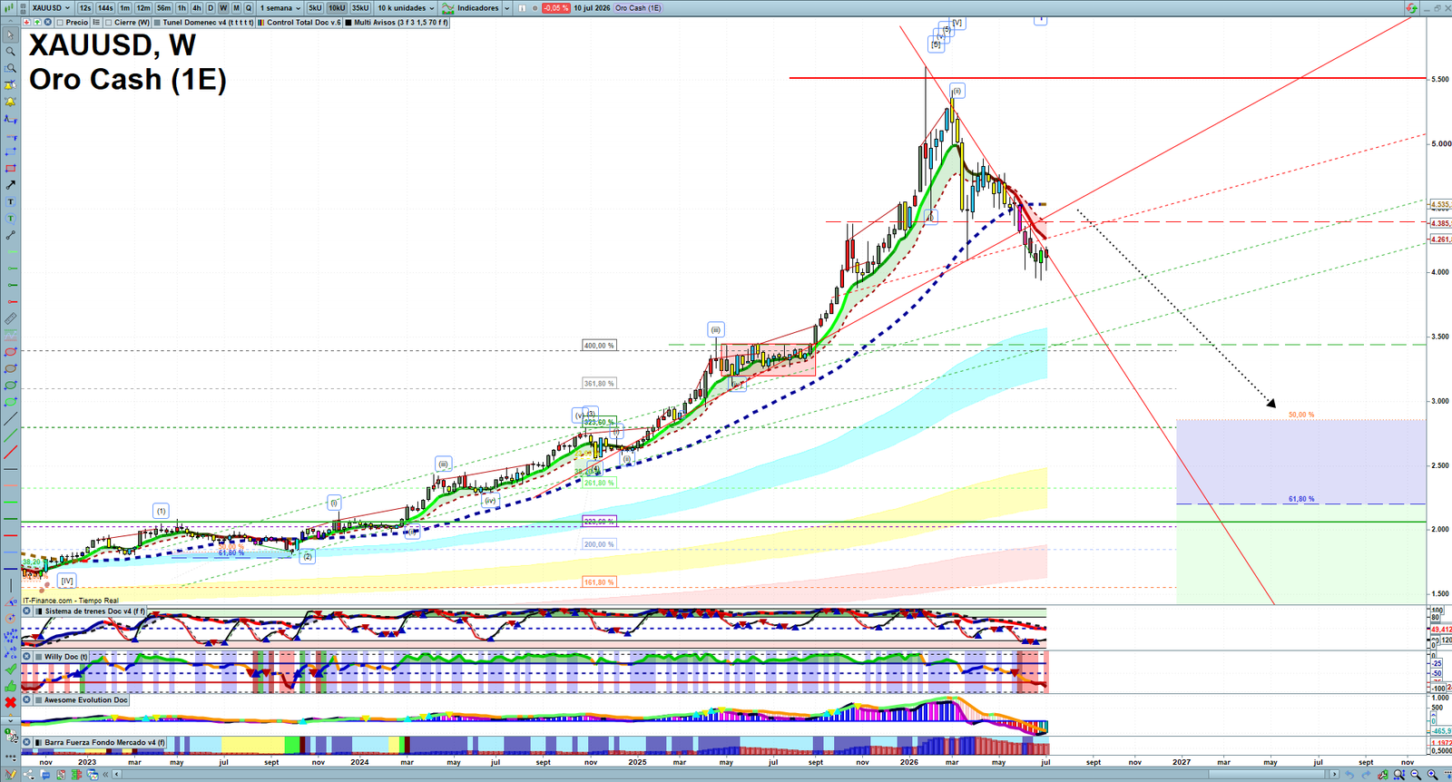Click the 10kU units button
The width and height of the screenshot is (1452, 782).
(337, 8)
